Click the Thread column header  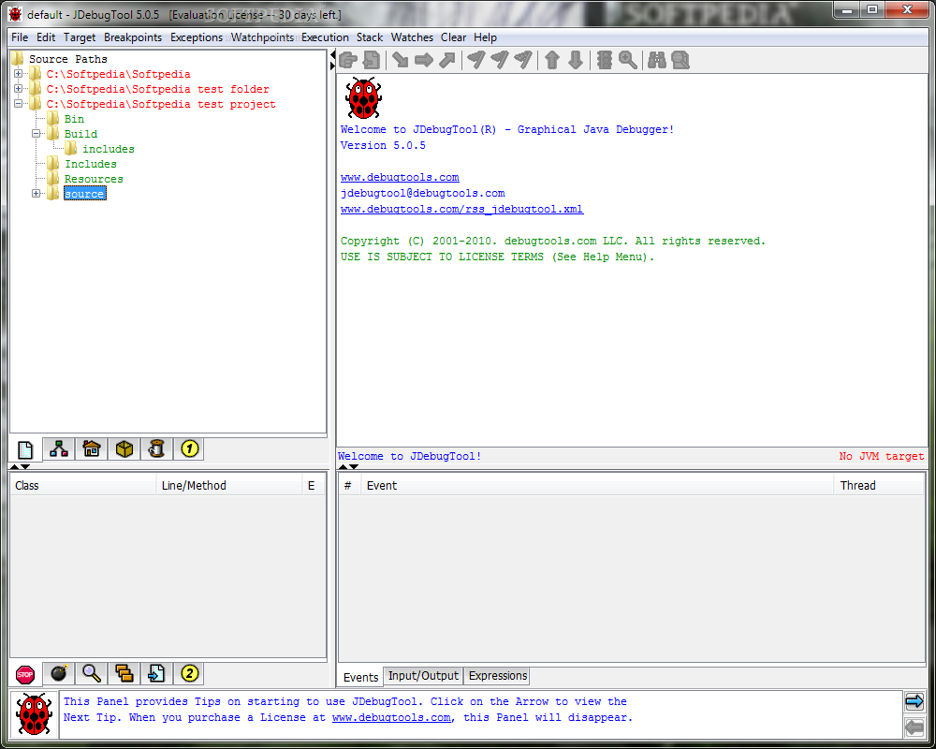[879, 486]
